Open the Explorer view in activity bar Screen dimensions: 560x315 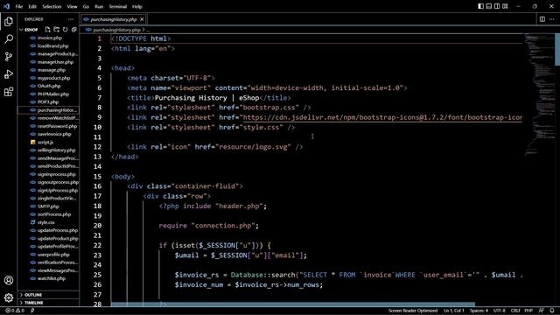[9, 21]
